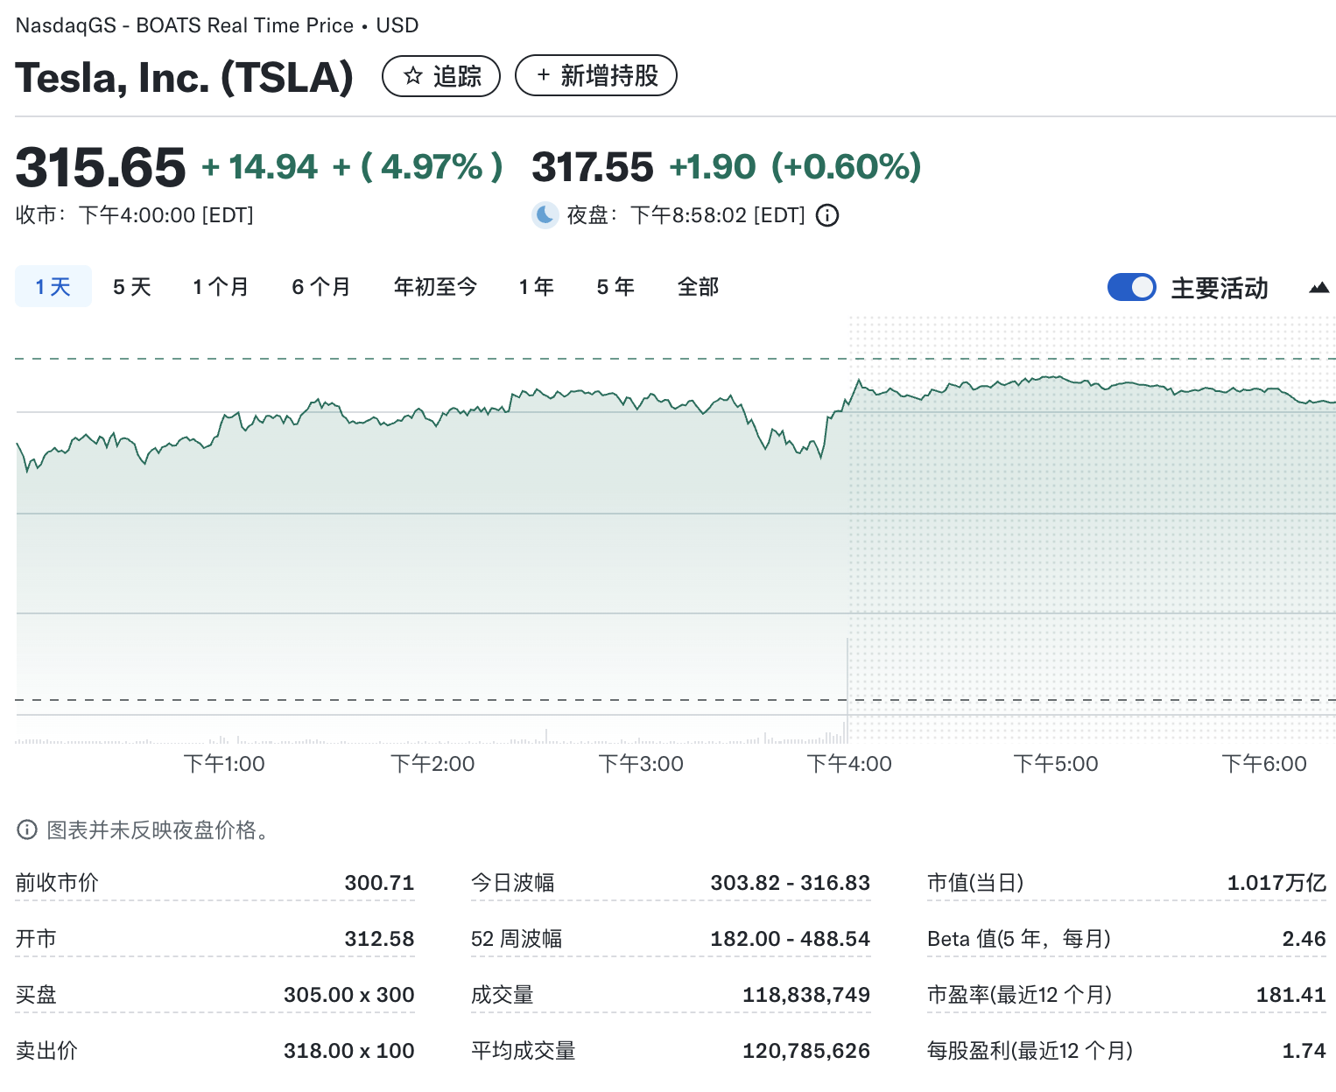Show the 6 个月 chart range

(321, 287)
